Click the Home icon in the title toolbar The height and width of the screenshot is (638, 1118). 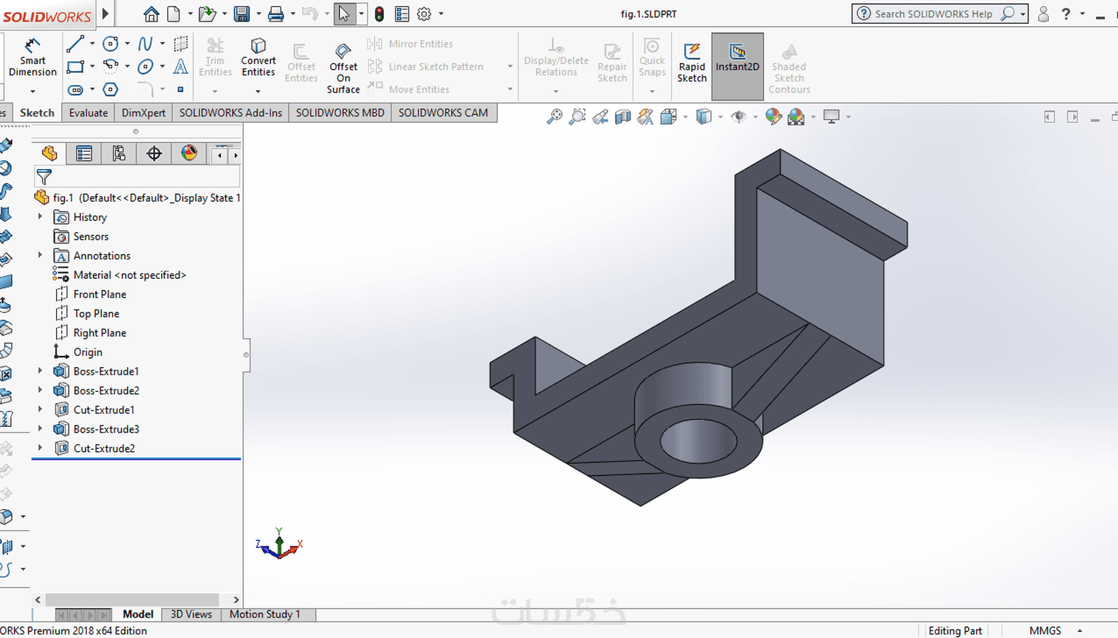coord(151,14)
